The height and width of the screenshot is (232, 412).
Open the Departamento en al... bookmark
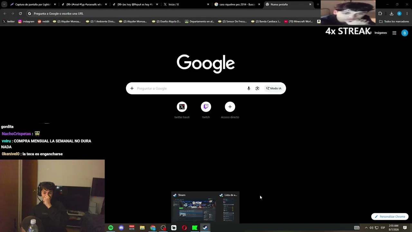[x=200, y=22]
